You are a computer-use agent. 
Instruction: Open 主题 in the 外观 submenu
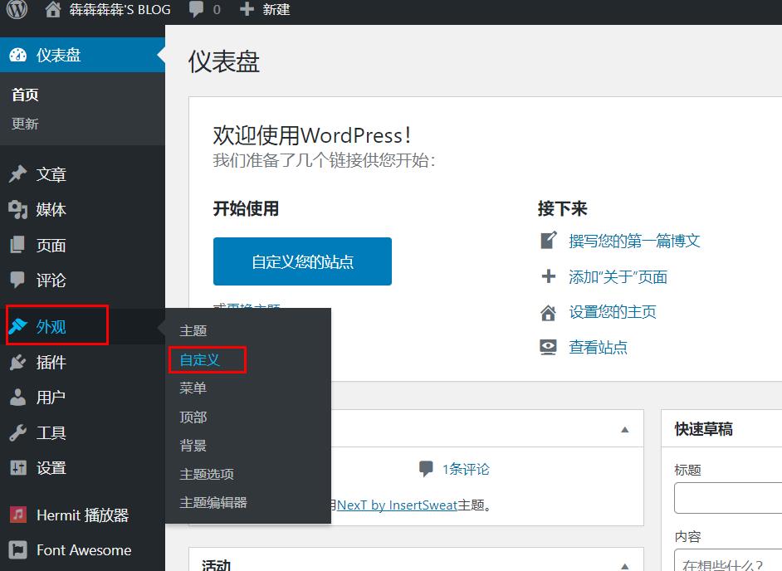[193, 330]
